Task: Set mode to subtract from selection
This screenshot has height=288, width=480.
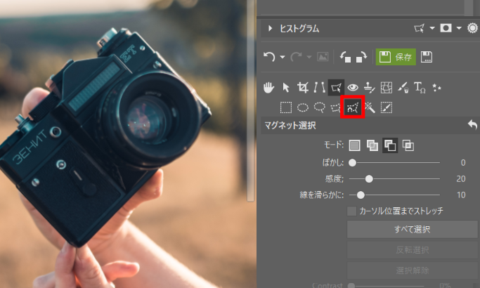Action: click(x=390, y=145)
